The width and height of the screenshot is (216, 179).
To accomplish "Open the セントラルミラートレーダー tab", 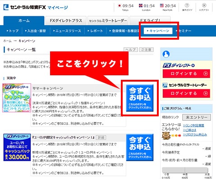I will click(x=108, y=21).
